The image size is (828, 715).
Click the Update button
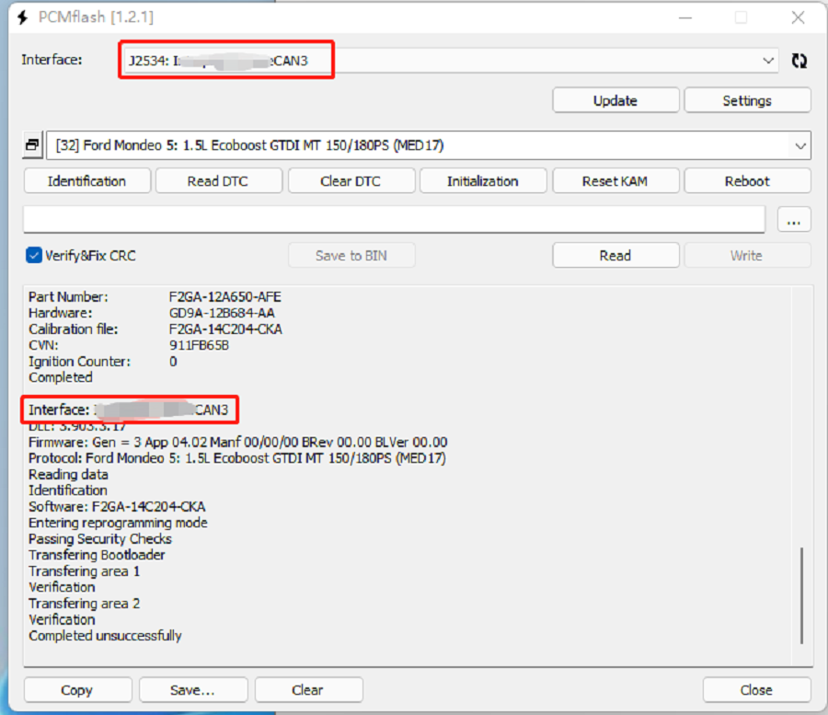pos(615,100)
